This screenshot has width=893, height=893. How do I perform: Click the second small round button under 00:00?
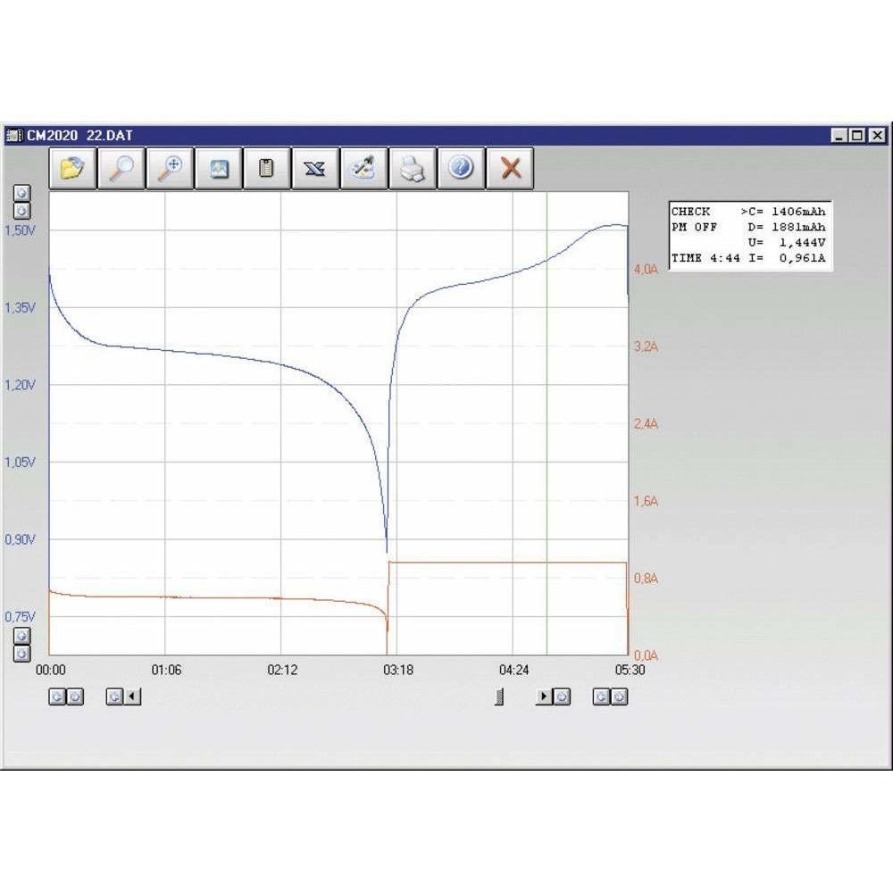(75, 697)
